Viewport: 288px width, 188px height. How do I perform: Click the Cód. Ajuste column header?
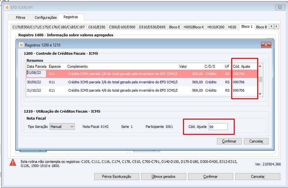245,66
